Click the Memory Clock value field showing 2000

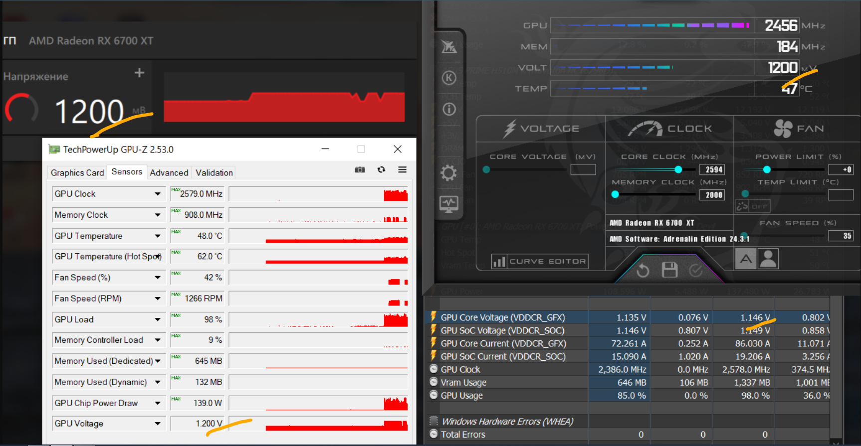712,195
